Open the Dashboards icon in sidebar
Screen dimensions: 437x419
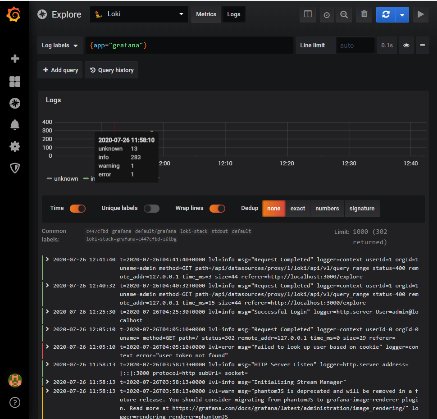(15, 82)
